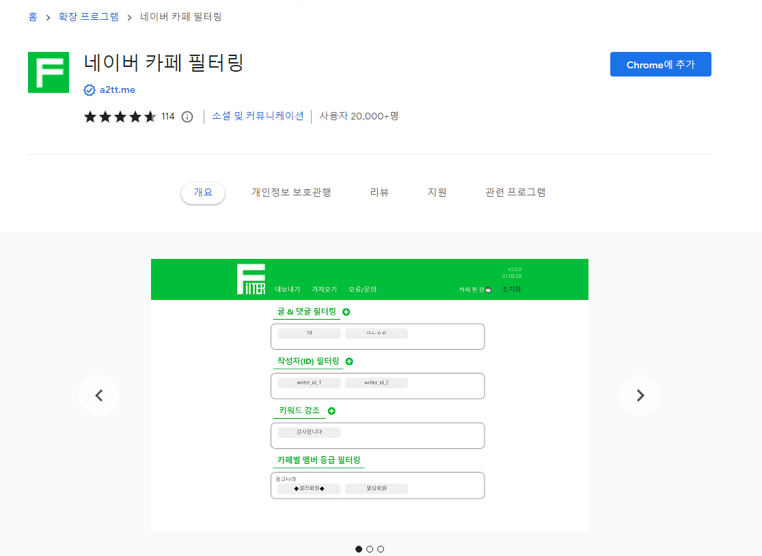This screenshot has width=762, height=556.
Task: Click the plus icon beside 작성자(ID) 필터링
Action: [x=349, y=361]
